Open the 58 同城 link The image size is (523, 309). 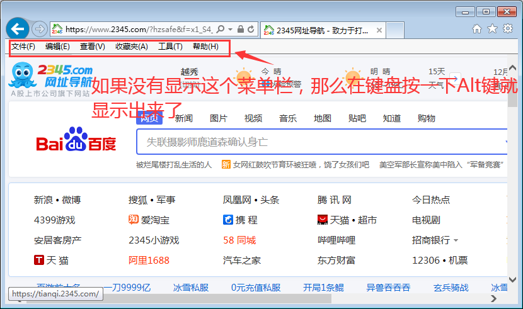[x=239, y=240]
